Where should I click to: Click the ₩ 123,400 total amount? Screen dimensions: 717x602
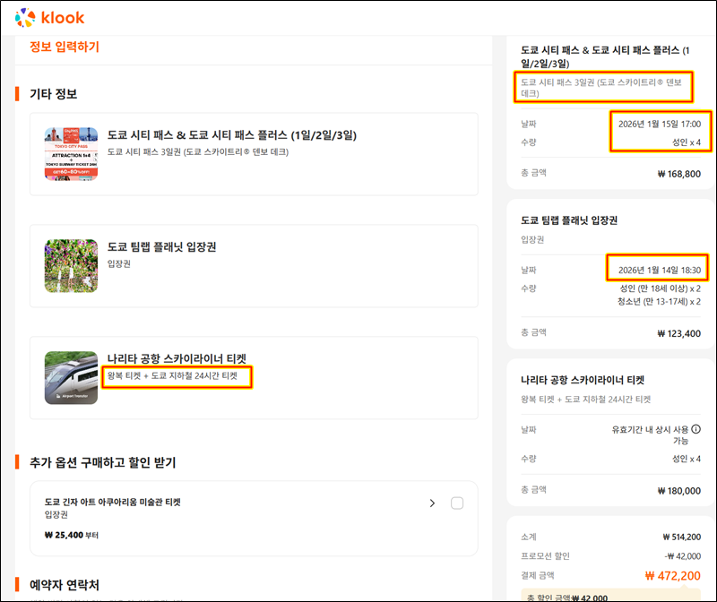coord(679,333)
